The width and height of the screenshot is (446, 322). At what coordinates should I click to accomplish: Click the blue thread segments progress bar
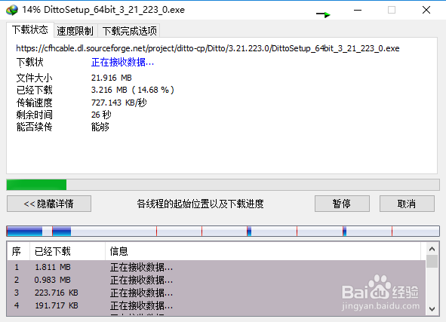(x=223, y=231)
